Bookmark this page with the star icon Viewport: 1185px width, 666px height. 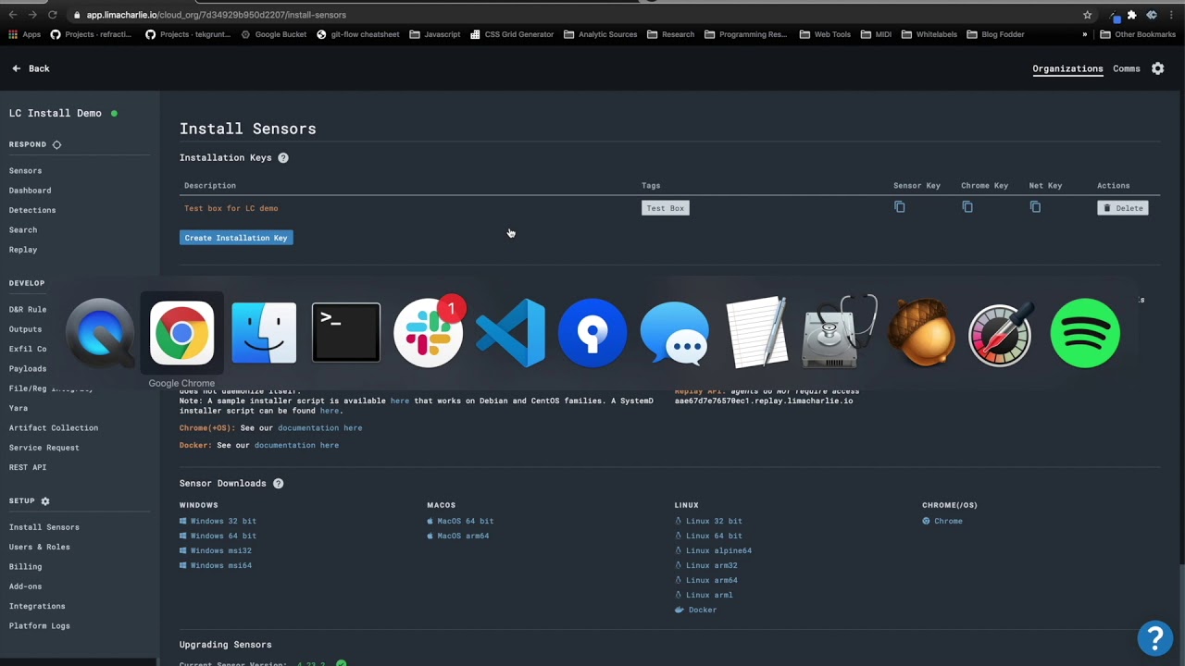pos(1088,15)
